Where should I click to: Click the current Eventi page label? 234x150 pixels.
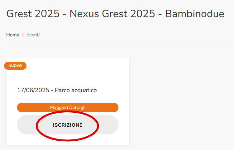pyautogui.click(x=33, y=35)
